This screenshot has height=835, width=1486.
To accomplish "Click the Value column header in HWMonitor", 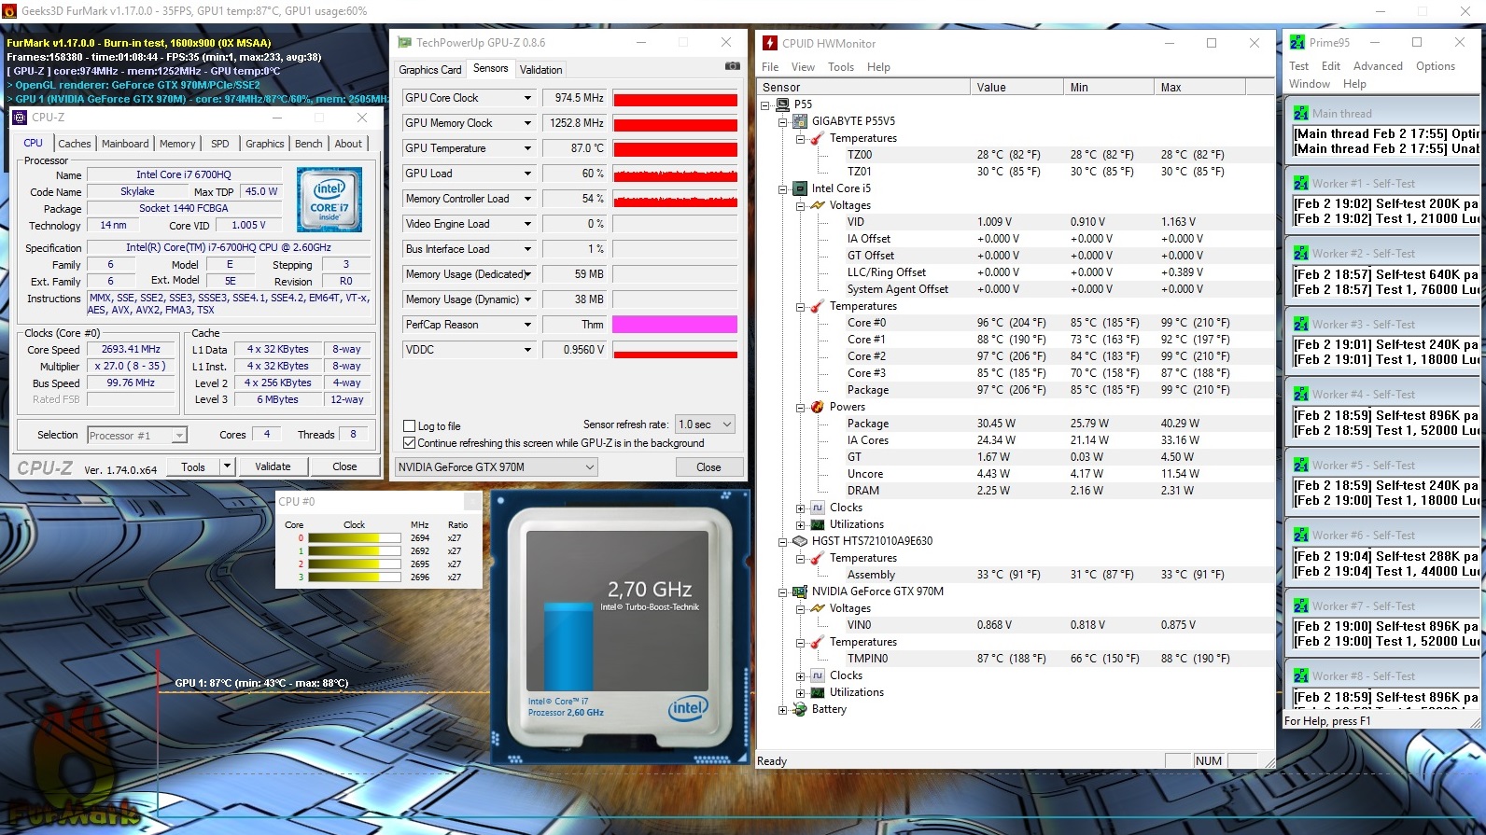I will [1016, 87].
